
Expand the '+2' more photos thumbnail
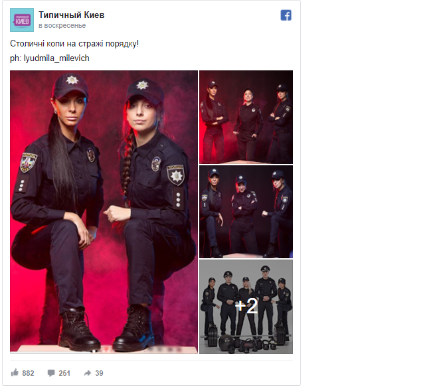point(246,307)
